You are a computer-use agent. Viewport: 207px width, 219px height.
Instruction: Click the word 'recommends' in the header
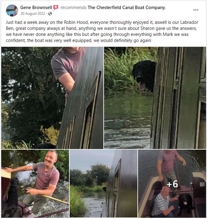(x=74, y=8)
